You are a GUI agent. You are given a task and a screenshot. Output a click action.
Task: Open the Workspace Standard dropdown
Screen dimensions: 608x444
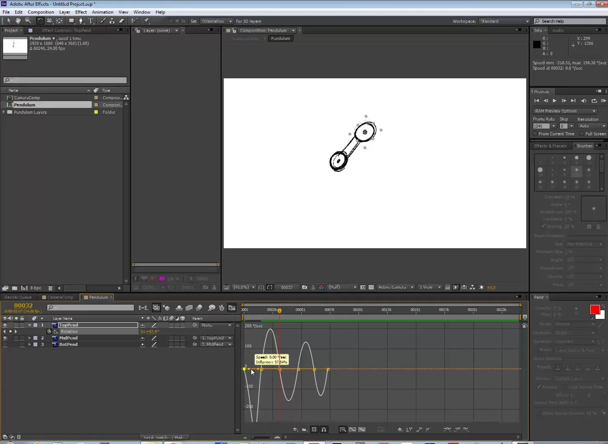point(504,21)
